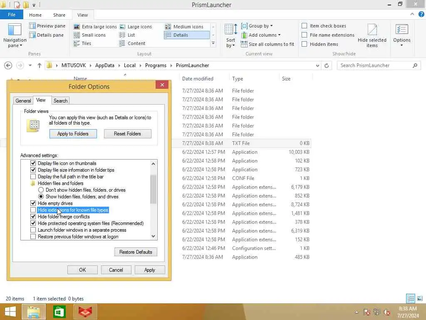
Task: Open Add columns dropdown
Action: click(261, 35)
